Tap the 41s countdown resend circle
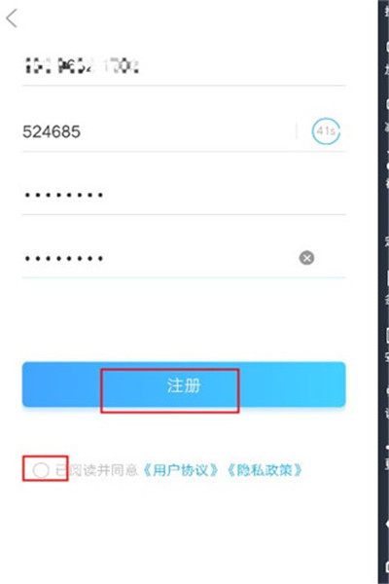Screen dimensions: 389x584 click(326, 131)
